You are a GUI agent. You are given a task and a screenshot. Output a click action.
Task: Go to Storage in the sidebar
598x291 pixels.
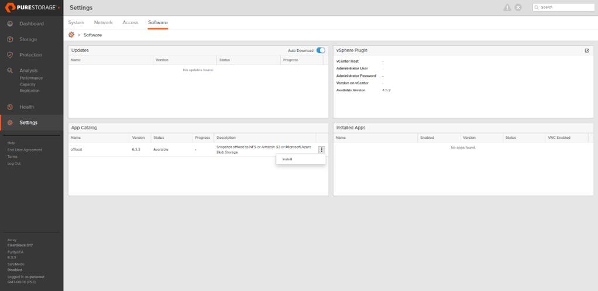coord(28,39)
